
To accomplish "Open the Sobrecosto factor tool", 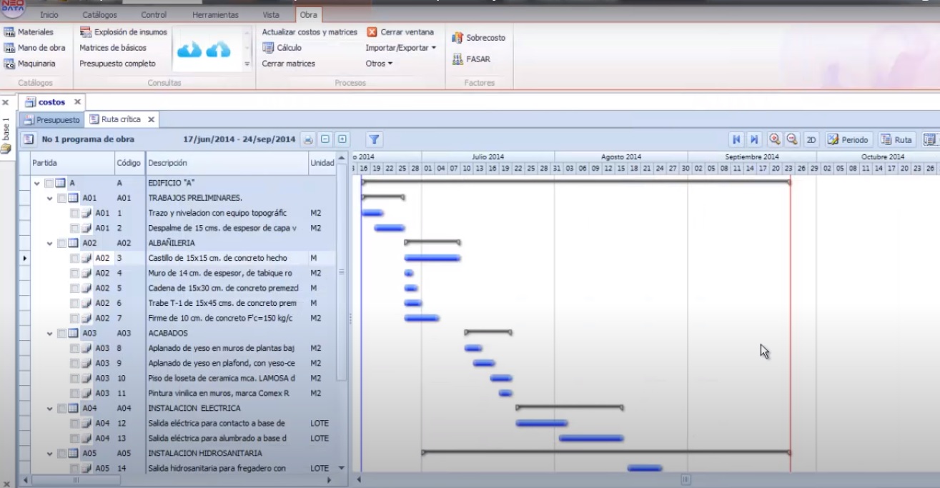I will pos(478,38).
